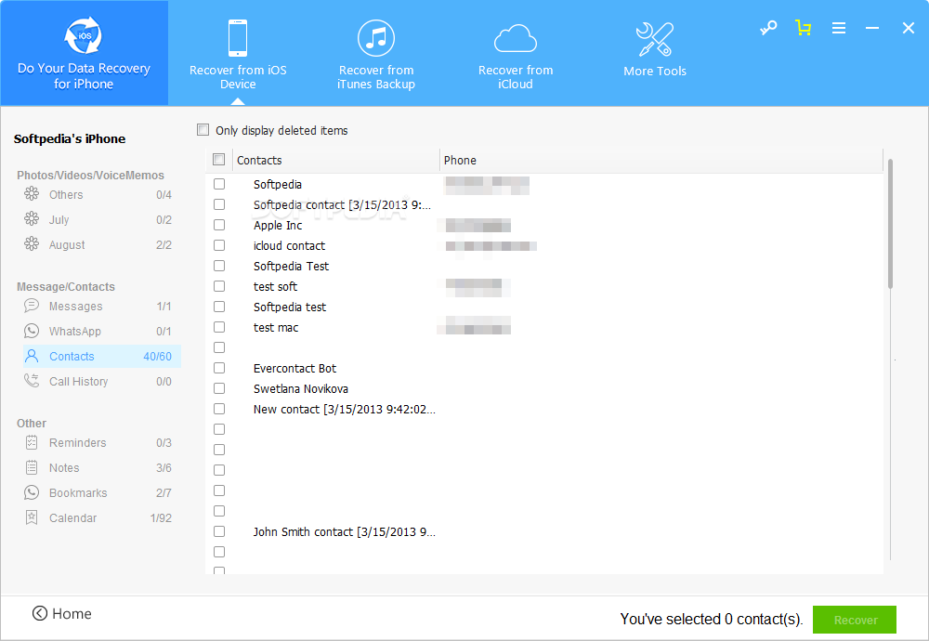Switch to Recover from iTunes Backup tab

(x=376, y=55)
